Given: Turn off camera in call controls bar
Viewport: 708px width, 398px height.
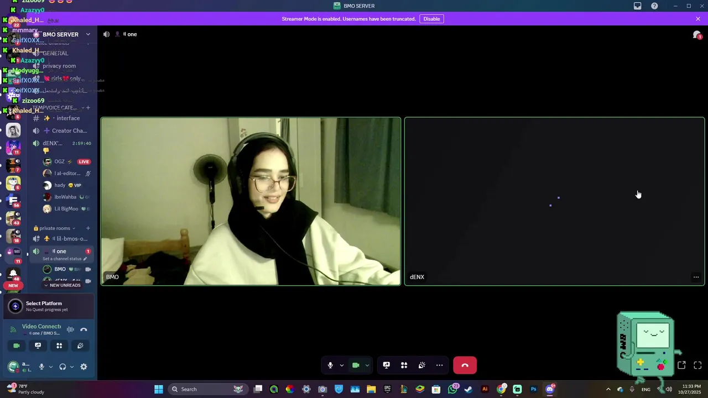Looking at the screenshot, I should [356, 365].
